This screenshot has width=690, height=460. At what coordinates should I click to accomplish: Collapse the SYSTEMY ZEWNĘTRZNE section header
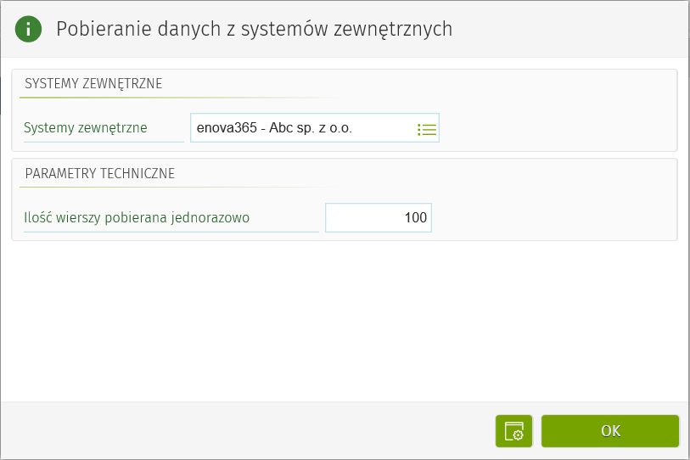[93, 83]
